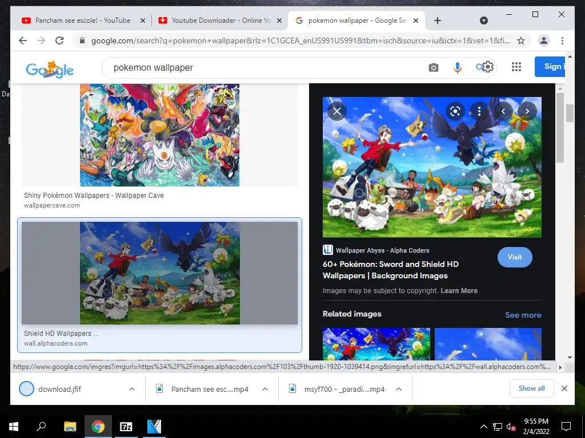The width and height of the screenshot is (585, 438).
Task: Go to previous image in preview
Action: click(x=503, y=111)
